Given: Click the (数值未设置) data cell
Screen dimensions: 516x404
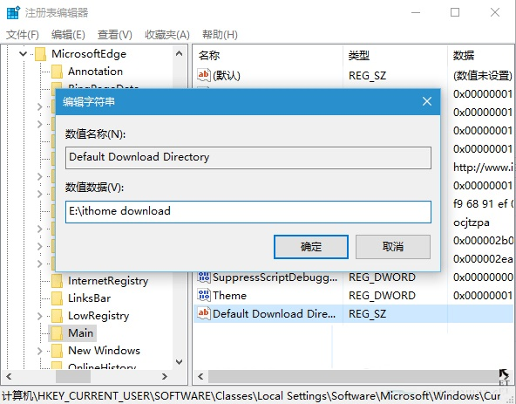Looking at the screenshot, I should point(482,76).
